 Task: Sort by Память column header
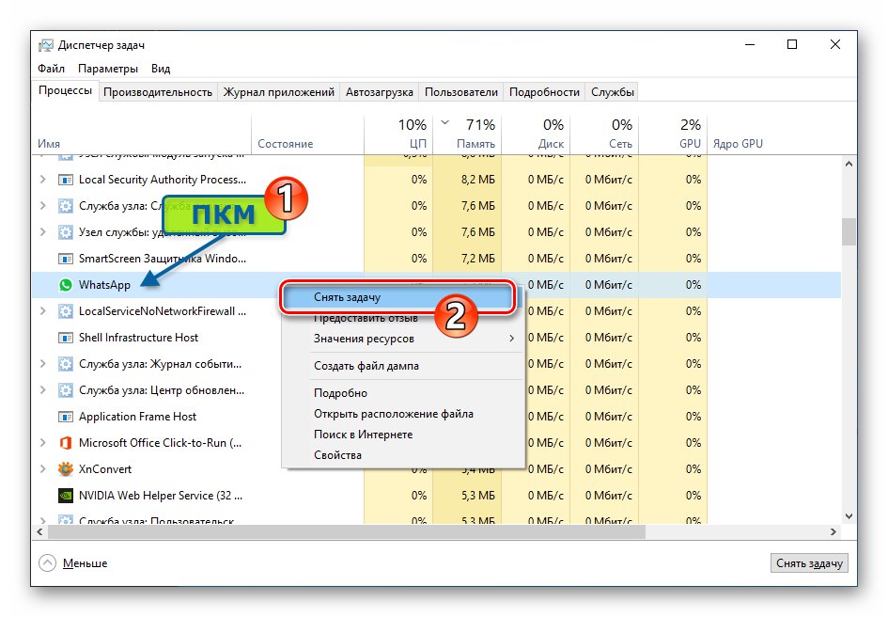467,135
